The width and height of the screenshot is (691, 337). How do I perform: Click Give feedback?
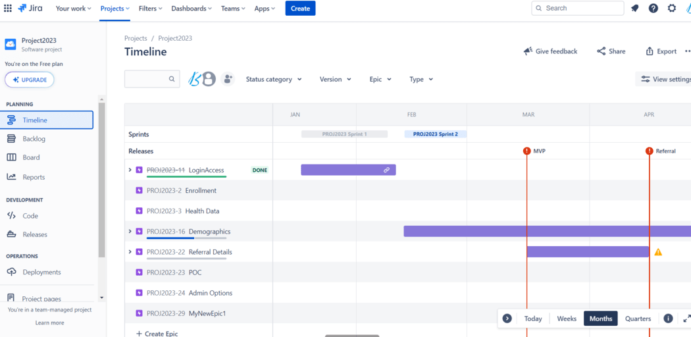point(550,51)
